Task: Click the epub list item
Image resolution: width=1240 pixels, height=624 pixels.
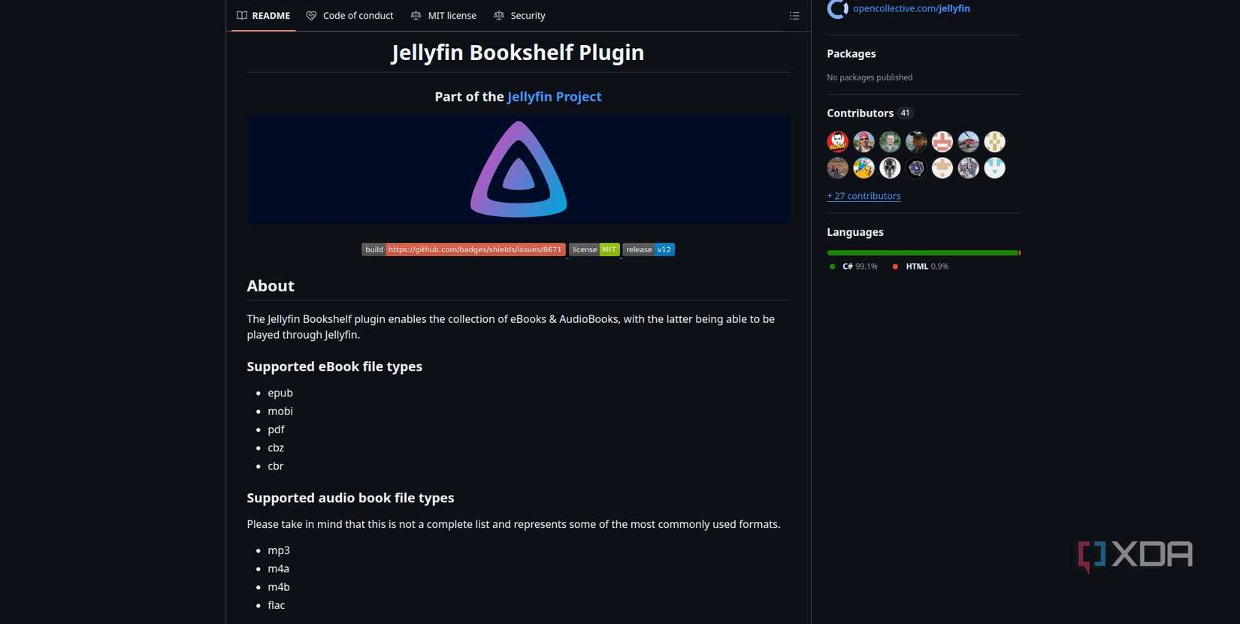Action: (280, 393)
